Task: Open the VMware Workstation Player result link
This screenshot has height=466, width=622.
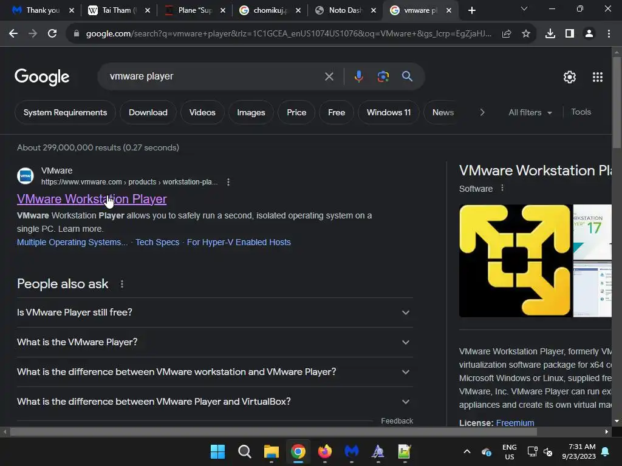Action: point(92,199)
